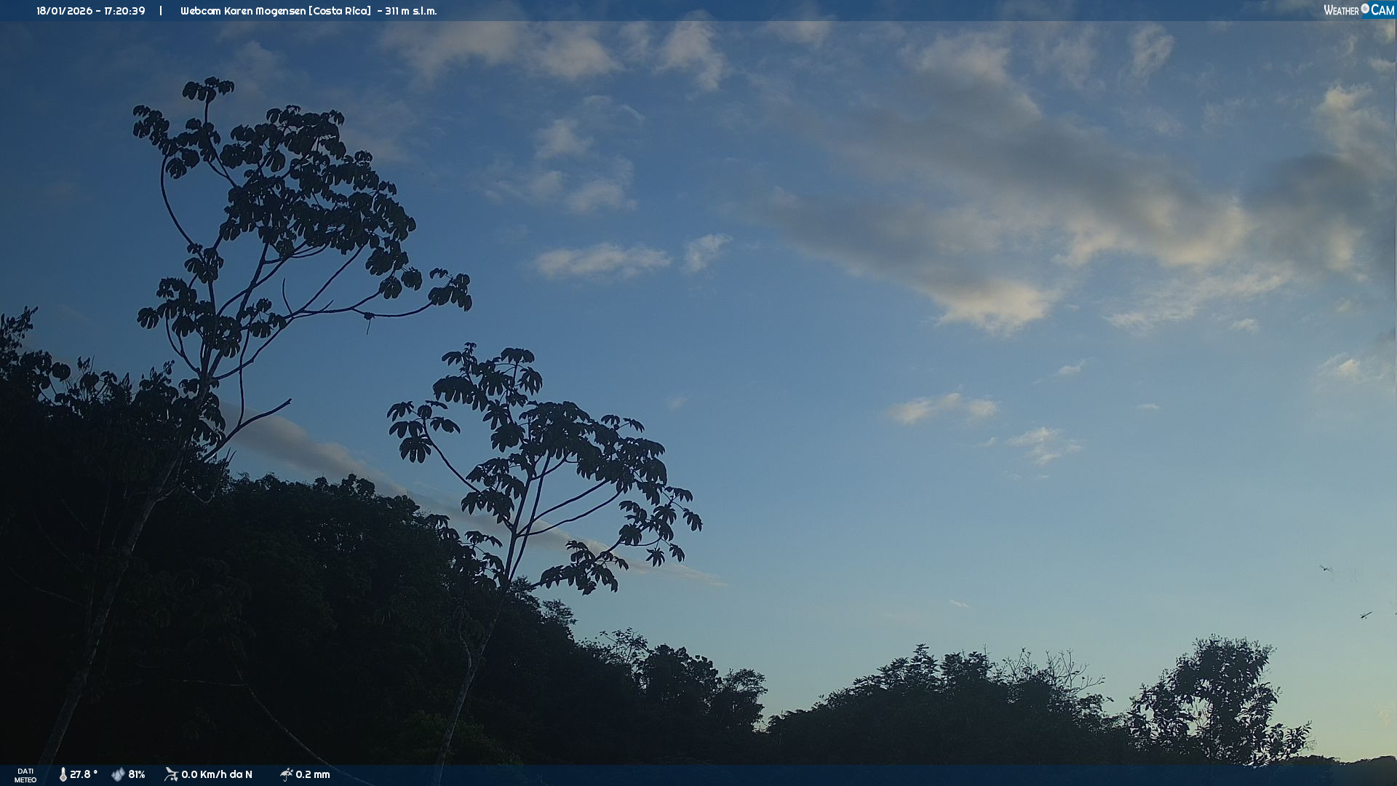The width and height of the screenshot is (1397, 786).
Task: Click the humidity water droplets icon
Action: (118, 774)
